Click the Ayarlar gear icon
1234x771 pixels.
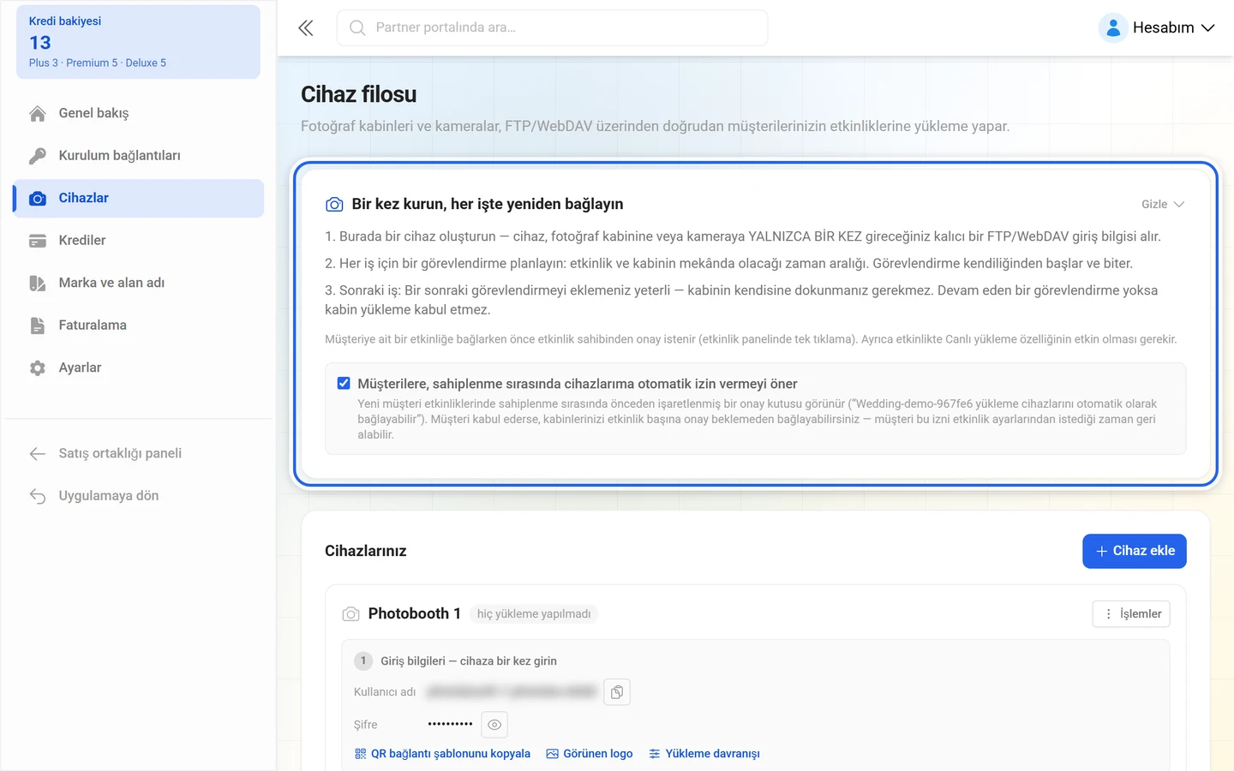38,368
